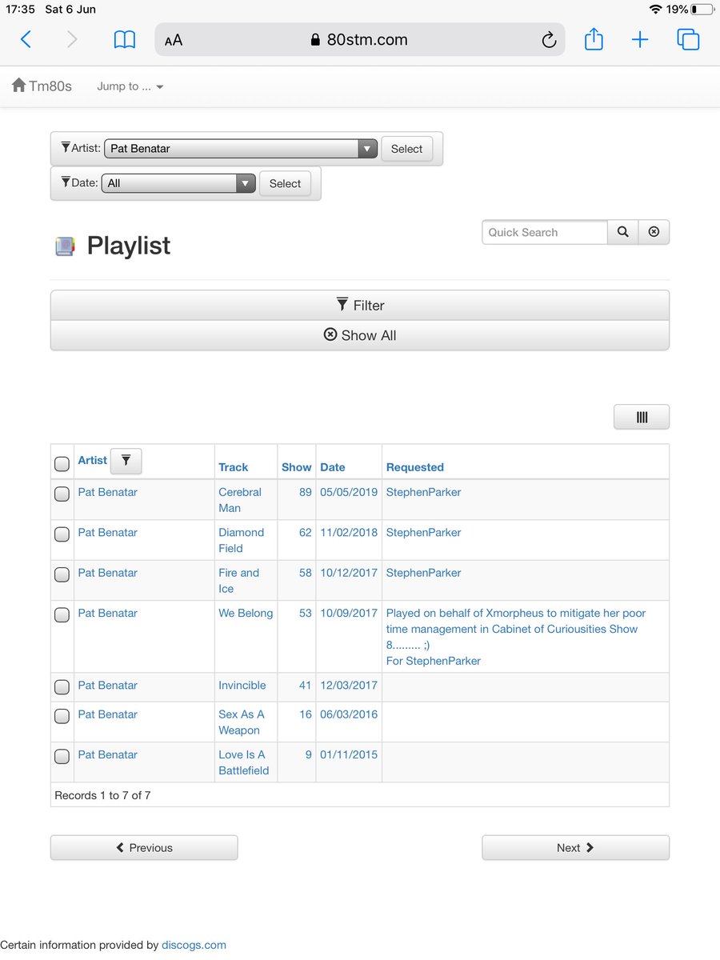Open the Date dropdown showing All
Screen dimensions: 720x960
pyautogui.click(x=178, y=183)
